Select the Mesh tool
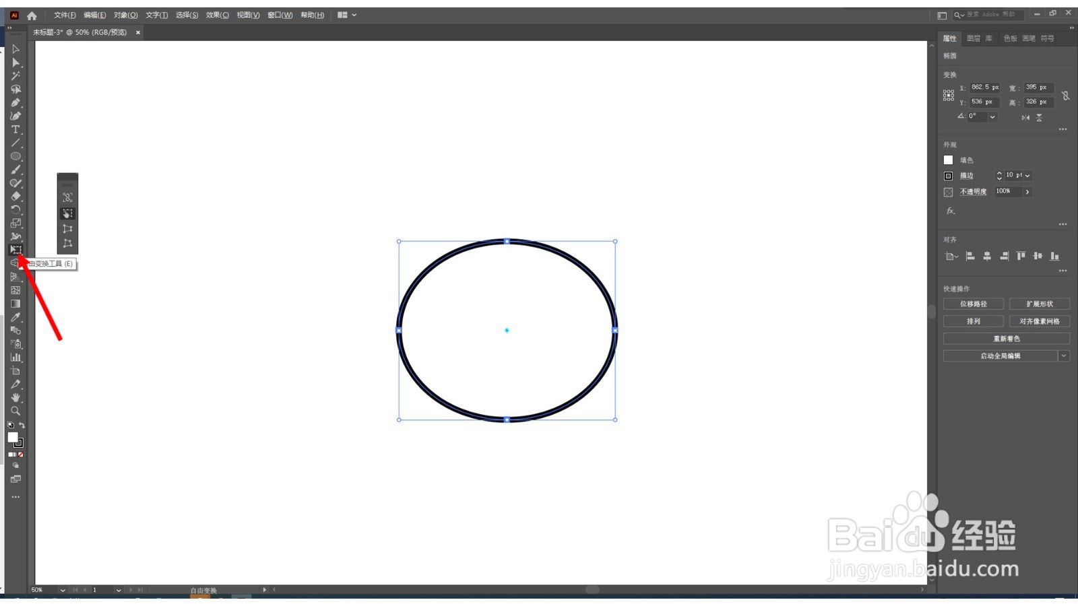 pyautogui.click(x=15, y=290)
